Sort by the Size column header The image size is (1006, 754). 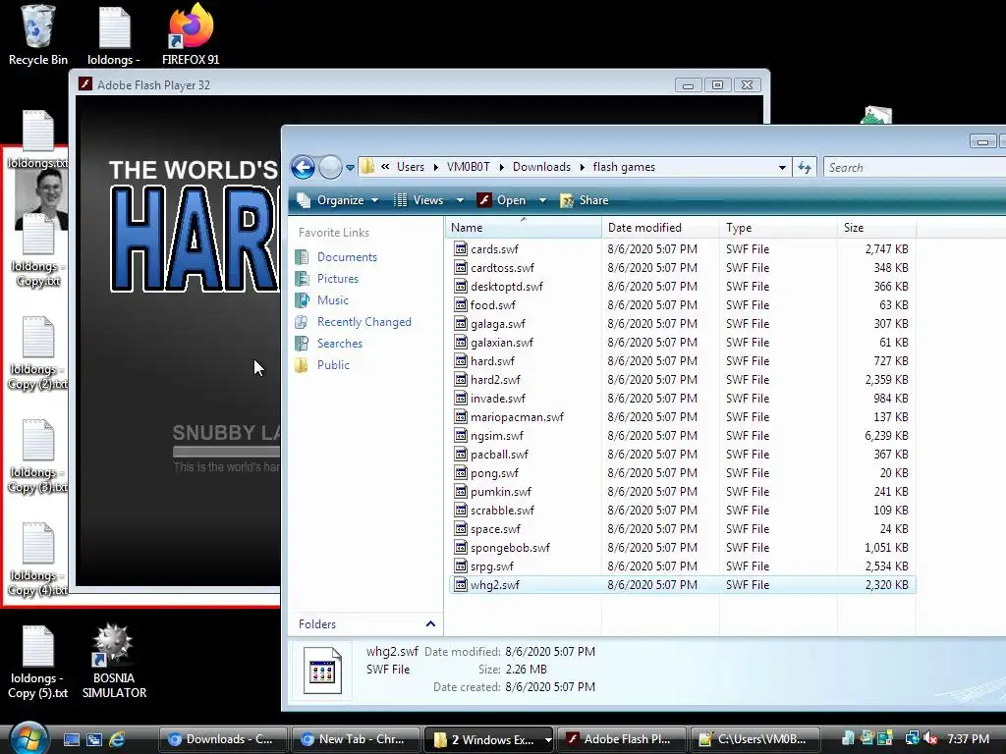click(877, 228)
